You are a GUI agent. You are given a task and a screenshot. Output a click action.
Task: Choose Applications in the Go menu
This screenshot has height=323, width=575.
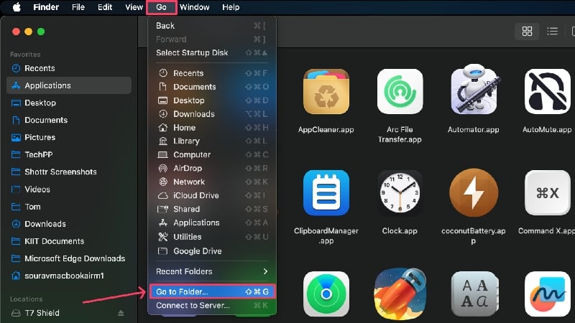click(212, 223)
